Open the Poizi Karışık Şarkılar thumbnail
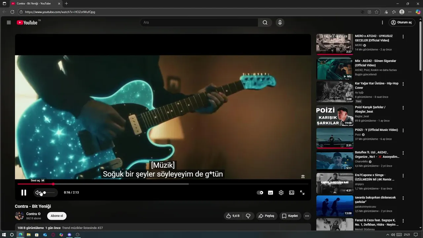The image size is (423, 238). (x=334, y=115)
